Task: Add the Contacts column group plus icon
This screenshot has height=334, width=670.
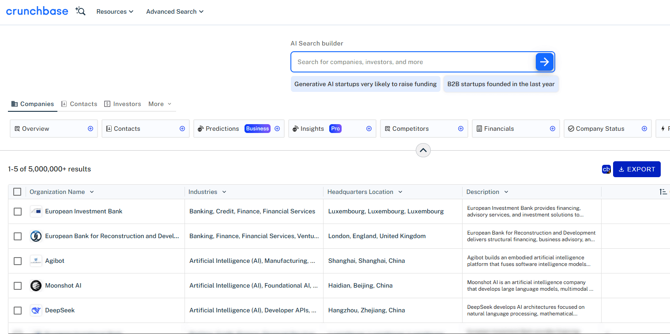Action: pyautogui.click(x=182, y=129)
